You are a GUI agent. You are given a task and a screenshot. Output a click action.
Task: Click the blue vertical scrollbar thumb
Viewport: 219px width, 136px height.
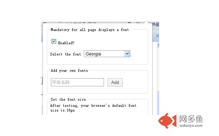point(158,103)
